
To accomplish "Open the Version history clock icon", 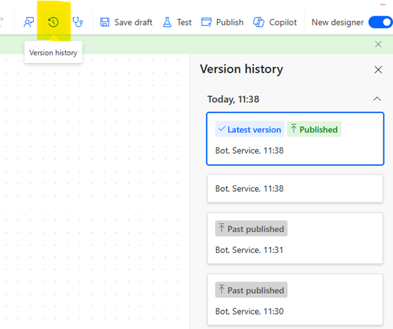I will pyautogui.click(x=53, y=22).
